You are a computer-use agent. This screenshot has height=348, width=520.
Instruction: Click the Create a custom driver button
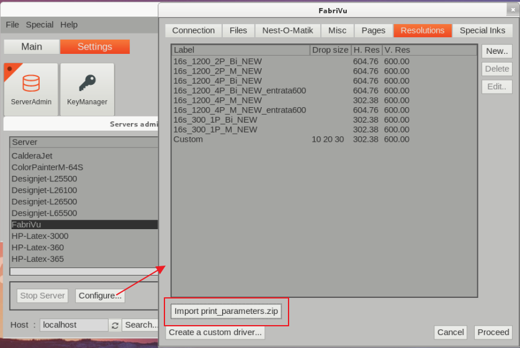pyautogui.click(x=215, y=333)
